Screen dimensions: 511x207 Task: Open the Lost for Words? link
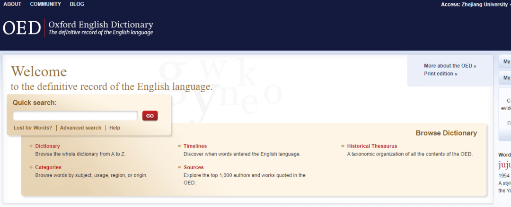(33, 128)
